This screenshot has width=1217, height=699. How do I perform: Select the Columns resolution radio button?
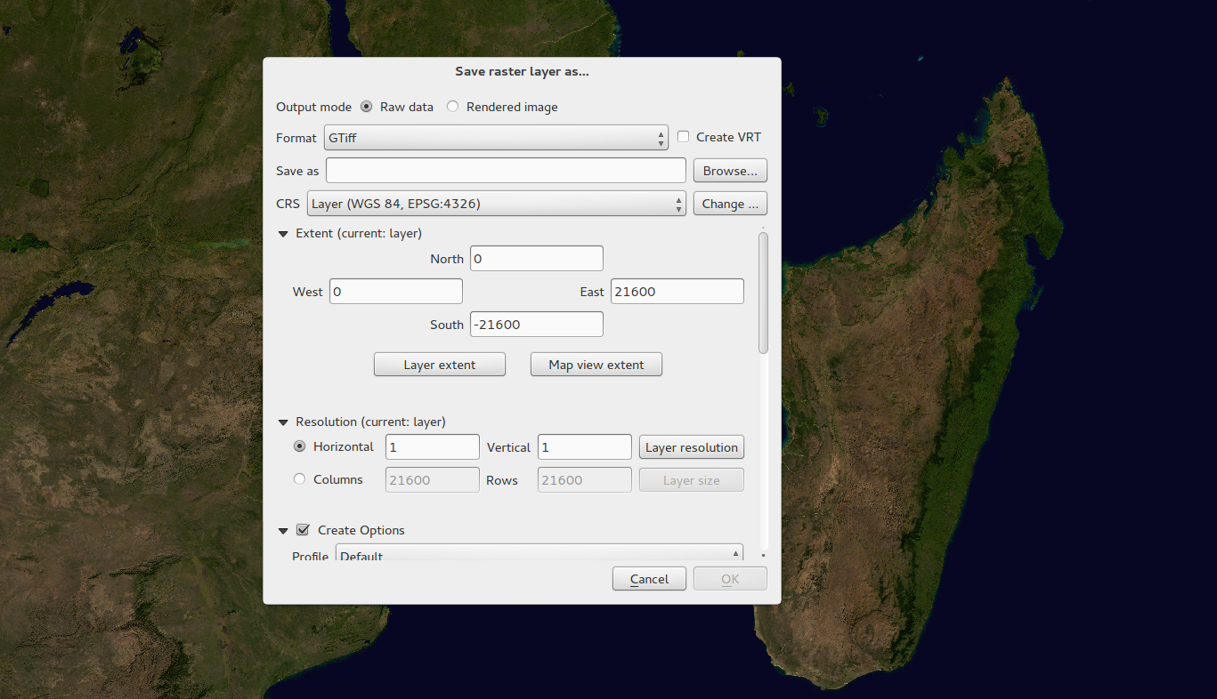point(300,479)
